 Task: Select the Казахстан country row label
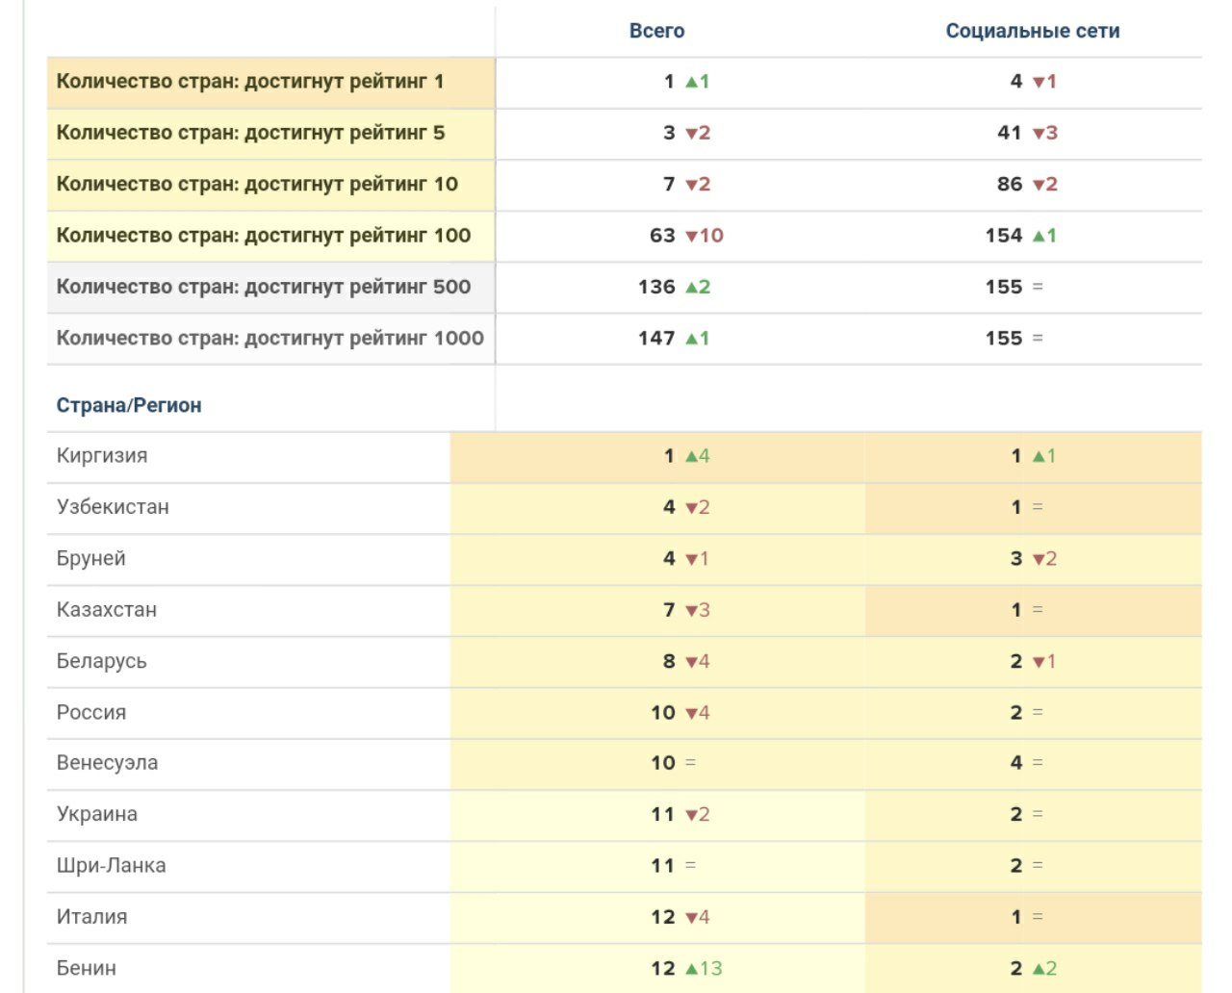[107, 610]
